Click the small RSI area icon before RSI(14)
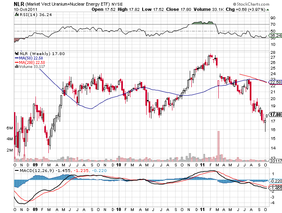The height and width of the screenshot is (213, 282). coord(17,14)
